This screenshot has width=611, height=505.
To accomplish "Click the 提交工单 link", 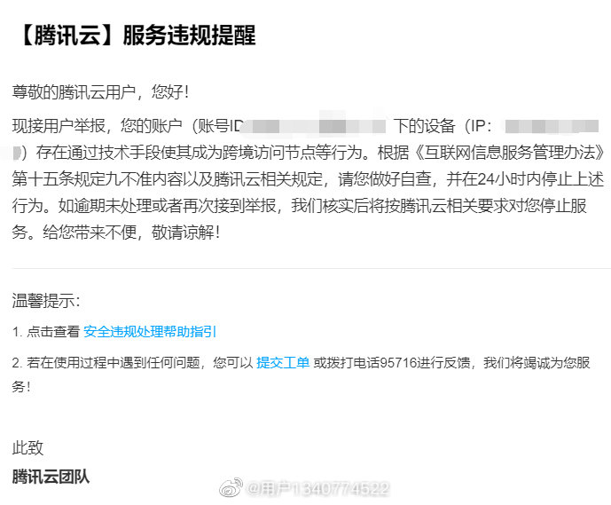I will click(283, 363).
